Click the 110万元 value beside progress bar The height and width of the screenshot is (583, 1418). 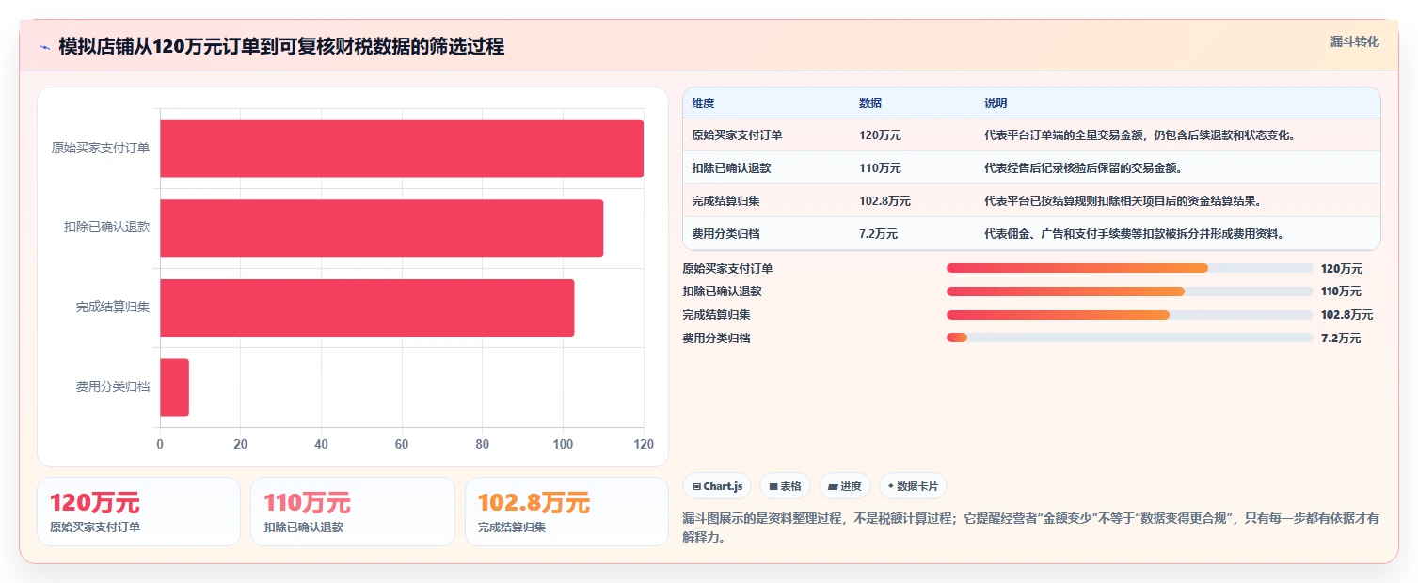tap(1341, 291)
